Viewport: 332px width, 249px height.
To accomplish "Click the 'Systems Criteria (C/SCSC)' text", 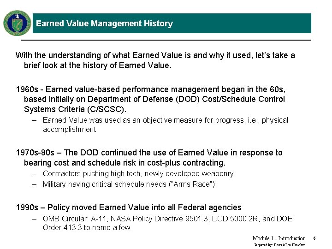I will click(75, 109).
